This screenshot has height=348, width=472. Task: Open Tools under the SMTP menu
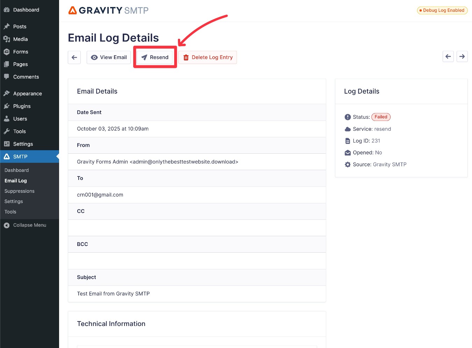click(x=10, y=211)
